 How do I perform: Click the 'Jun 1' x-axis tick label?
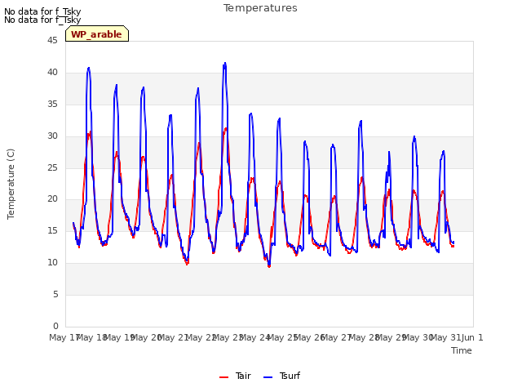[x=472, y=337]
